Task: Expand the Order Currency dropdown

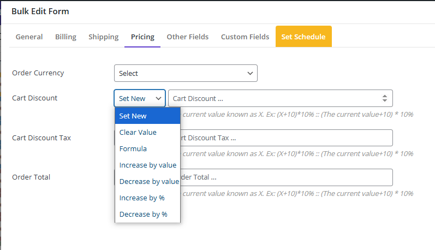Action: click(x=186, y=73)
